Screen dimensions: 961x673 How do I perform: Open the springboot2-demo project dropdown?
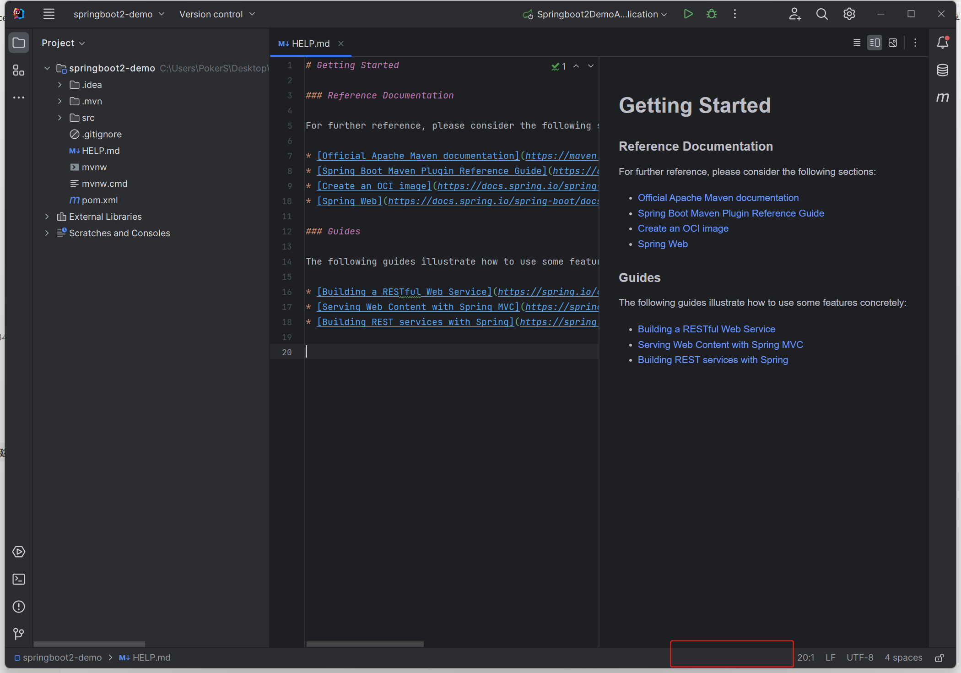[x=119, y=14]
